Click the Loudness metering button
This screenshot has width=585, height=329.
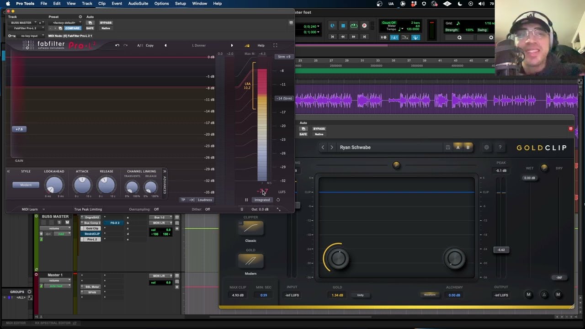205,200
